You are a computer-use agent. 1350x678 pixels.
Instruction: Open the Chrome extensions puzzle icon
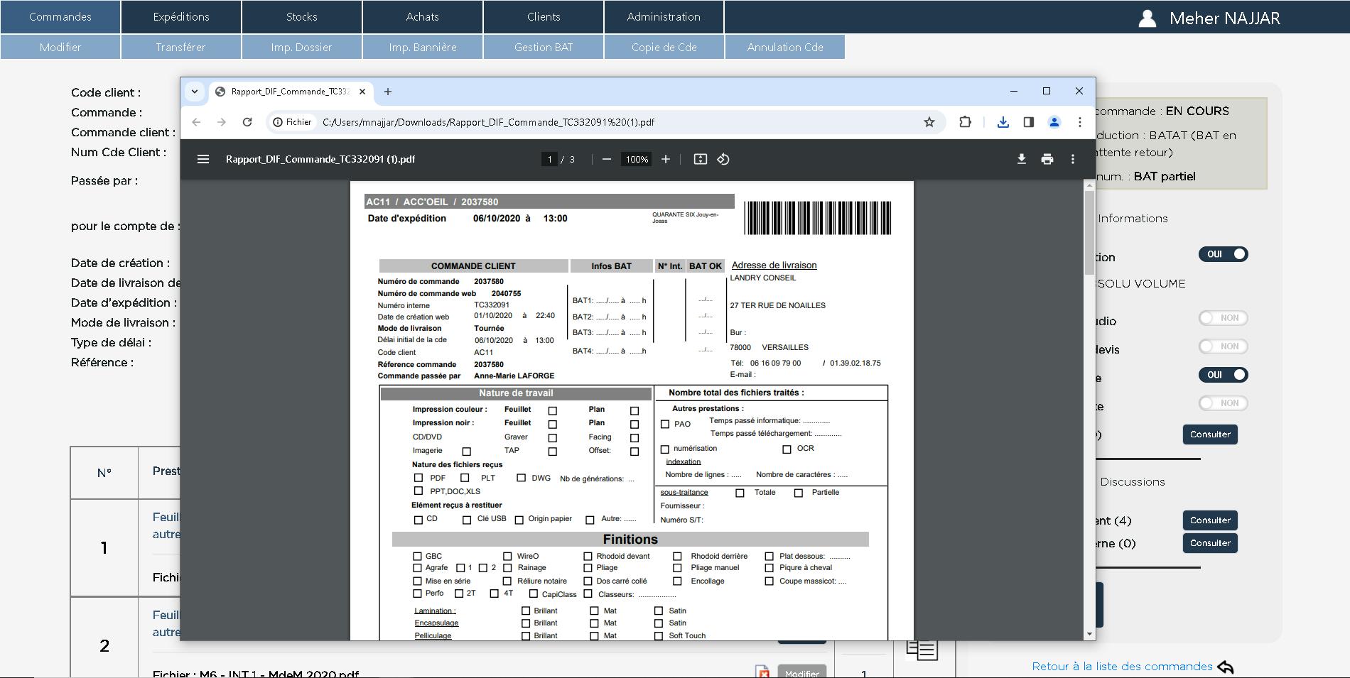[x=966, y=121]
